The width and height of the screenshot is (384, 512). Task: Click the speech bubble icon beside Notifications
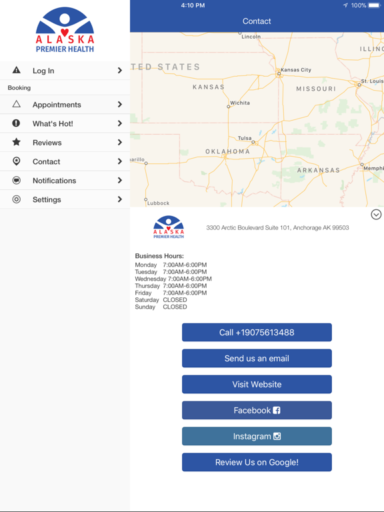click(x=16, y=180)
